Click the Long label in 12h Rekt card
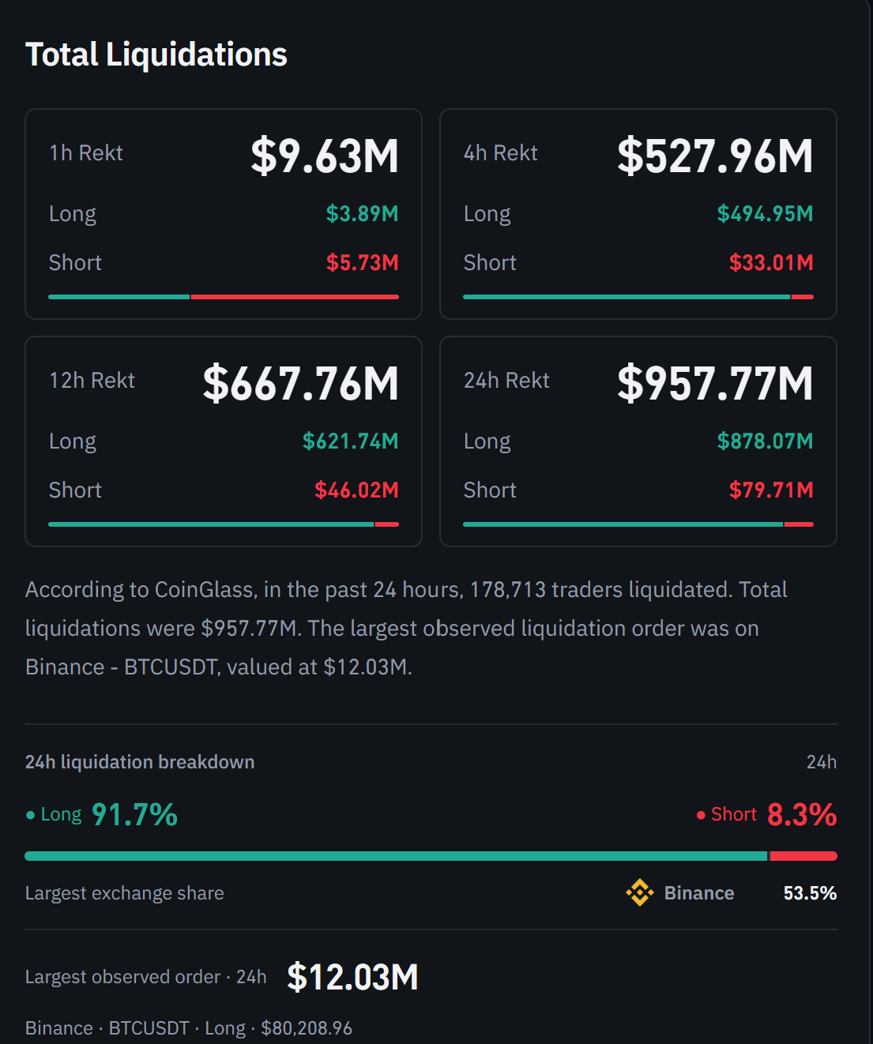This screenshot has height=1044, width=873. (73, 442)
